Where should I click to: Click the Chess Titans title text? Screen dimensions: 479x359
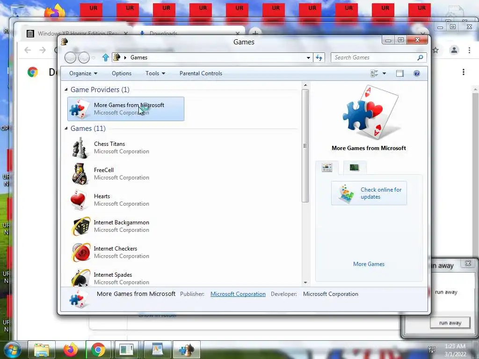(x=109, y=144)
